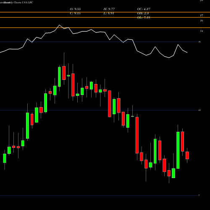Image resolution: width=210 pixels, height=210 pixels.
Task: Click the '14' price axis label
Action: click(x=202, y=31)
